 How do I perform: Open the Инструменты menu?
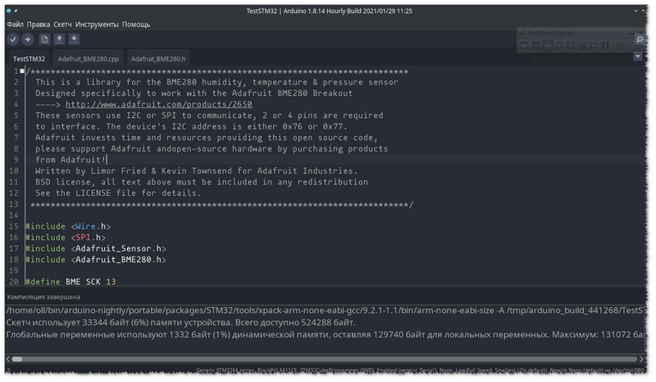(98, 25)
